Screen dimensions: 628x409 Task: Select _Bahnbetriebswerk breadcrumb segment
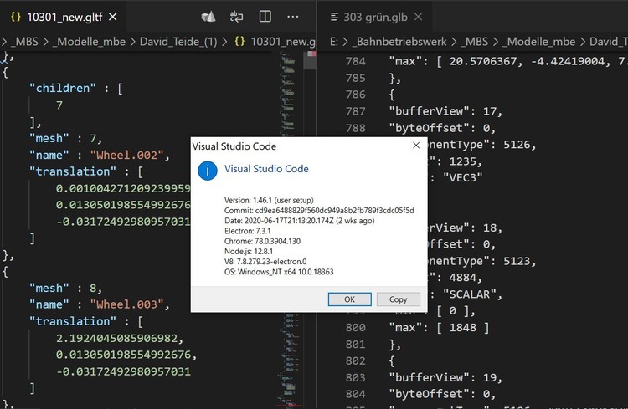pos(399,42)
